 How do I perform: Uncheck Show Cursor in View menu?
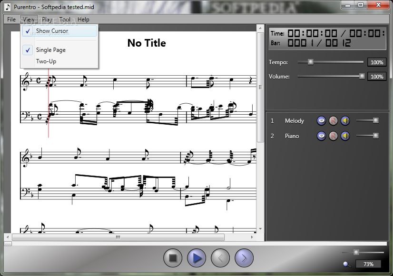pos(52,31)
